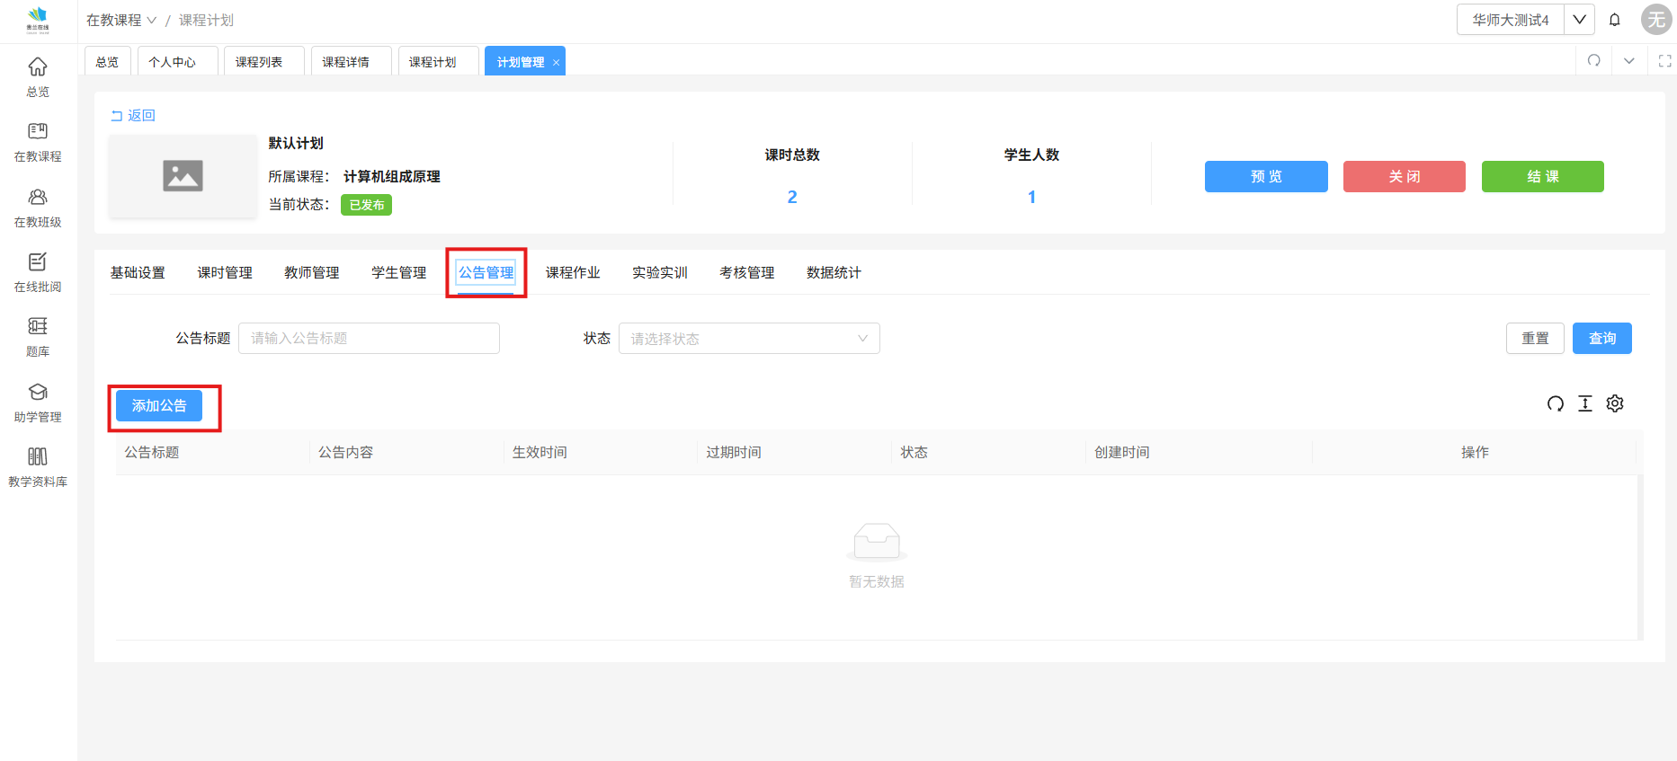This screenshot has width=1677, height=761.
Task: Click the green 结课 button
Action: tap(1542, 177)
